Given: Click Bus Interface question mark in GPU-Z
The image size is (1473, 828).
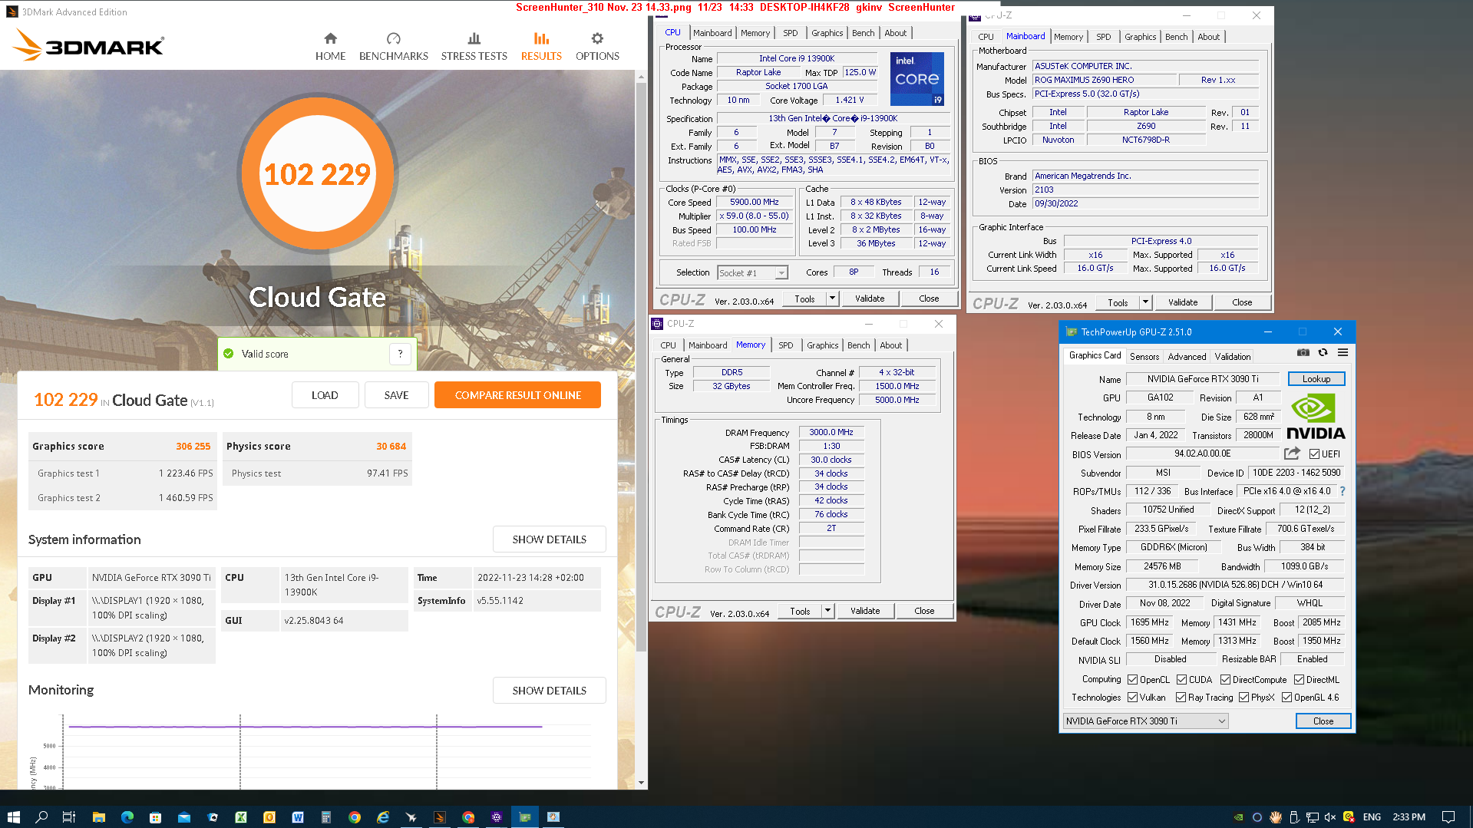Looking at the screenshot, I should pyautogui.click(x=1342, y=491).
